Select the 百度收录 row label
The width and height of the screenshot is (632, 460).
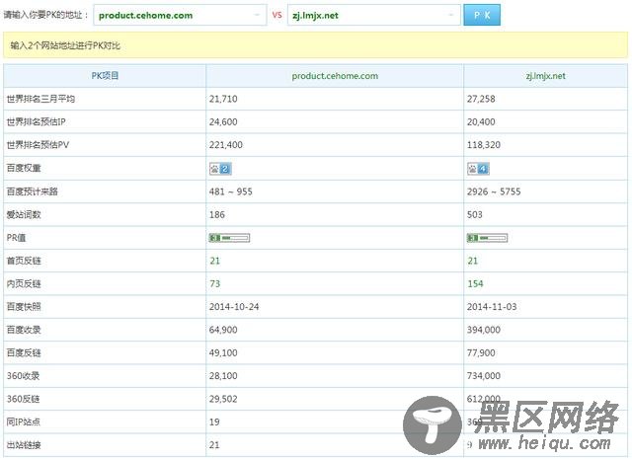pos(24,330)
